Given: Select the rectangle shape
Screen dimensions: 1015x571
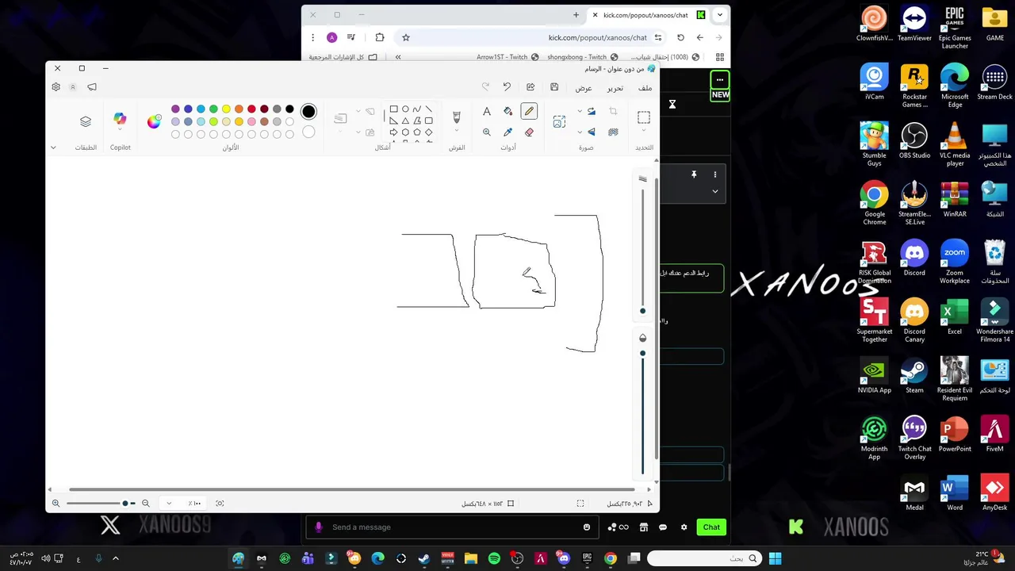Looking at the screenshot, I should [x=393, y=109].
